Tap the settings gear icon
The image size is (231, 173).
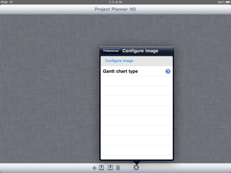click(136, 168)
